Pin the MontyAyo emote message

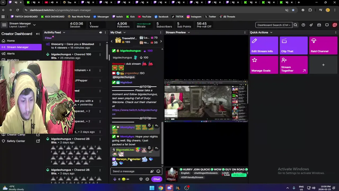(149, 125)
